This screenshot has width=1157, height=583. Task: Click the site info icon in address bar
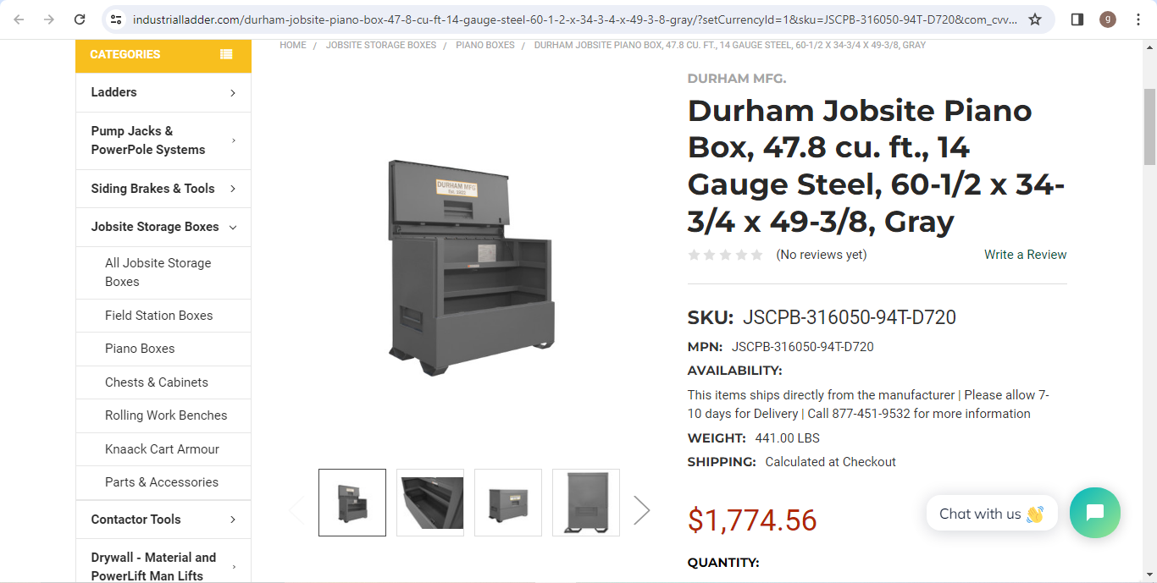click(x=117, y=19)
